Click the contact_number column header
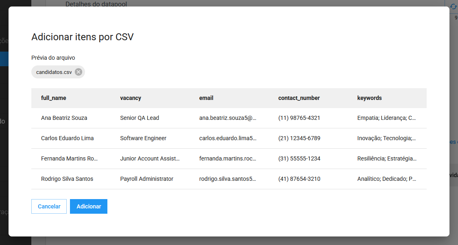The width and height of the screenshot is (458, 245). (x=299, y=98)
